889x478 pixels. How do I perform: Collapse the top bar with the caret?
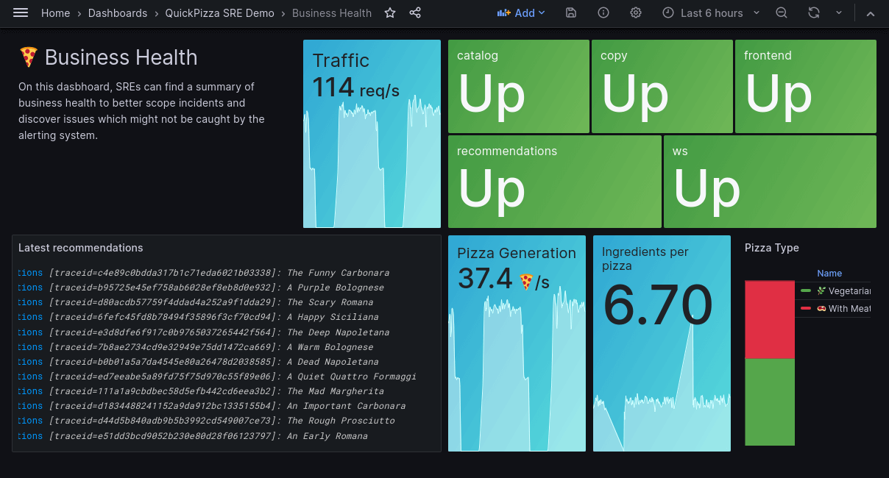click(x=871, y=13)
